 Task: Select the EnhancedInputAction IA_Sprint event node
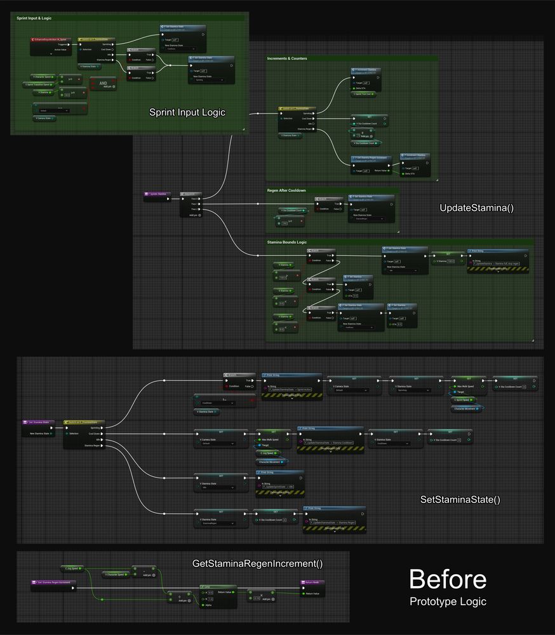(51, 46)
